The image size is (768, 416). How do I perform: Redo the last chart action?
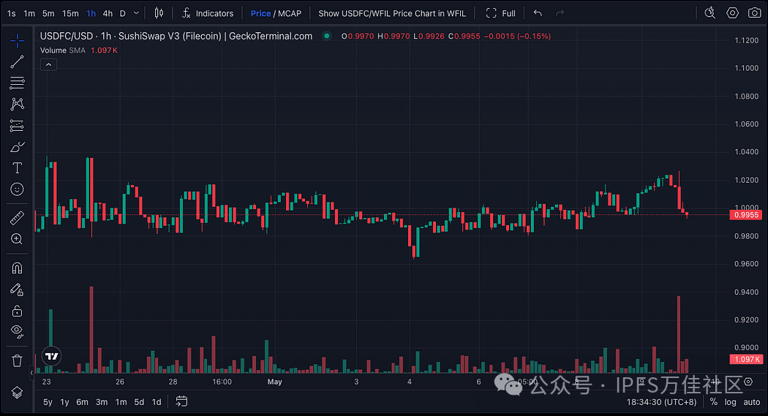pyautogui.click(x=560, y=13)
